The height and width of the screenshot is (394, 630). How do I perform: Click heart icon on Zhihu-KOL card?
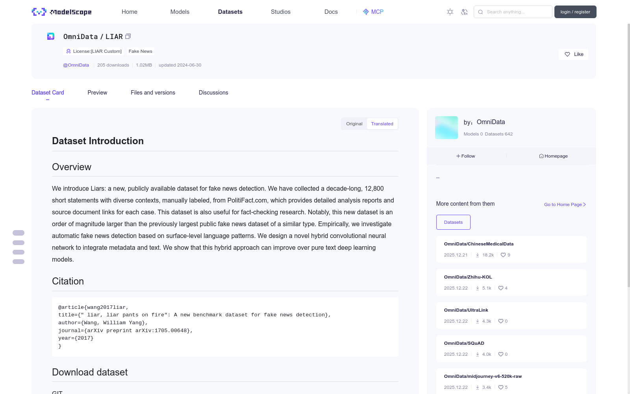(501, 288)
